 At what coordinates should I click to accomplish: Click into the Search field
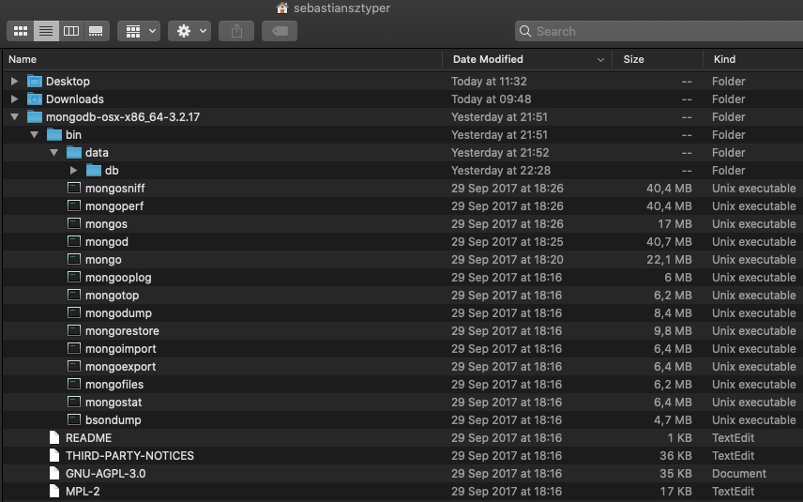click(659, 31)
